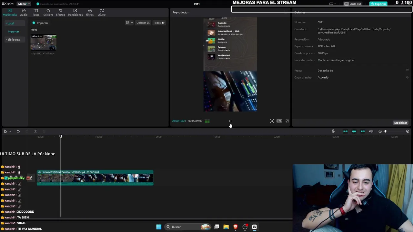Click the SDR - Rec.709 value

(x=326, y=46)
